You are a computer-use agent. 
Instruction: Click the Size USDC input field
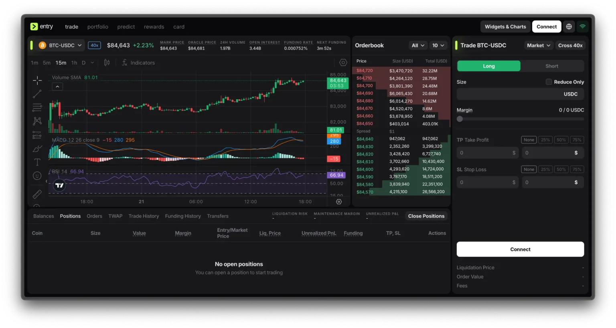coord(520,94)
